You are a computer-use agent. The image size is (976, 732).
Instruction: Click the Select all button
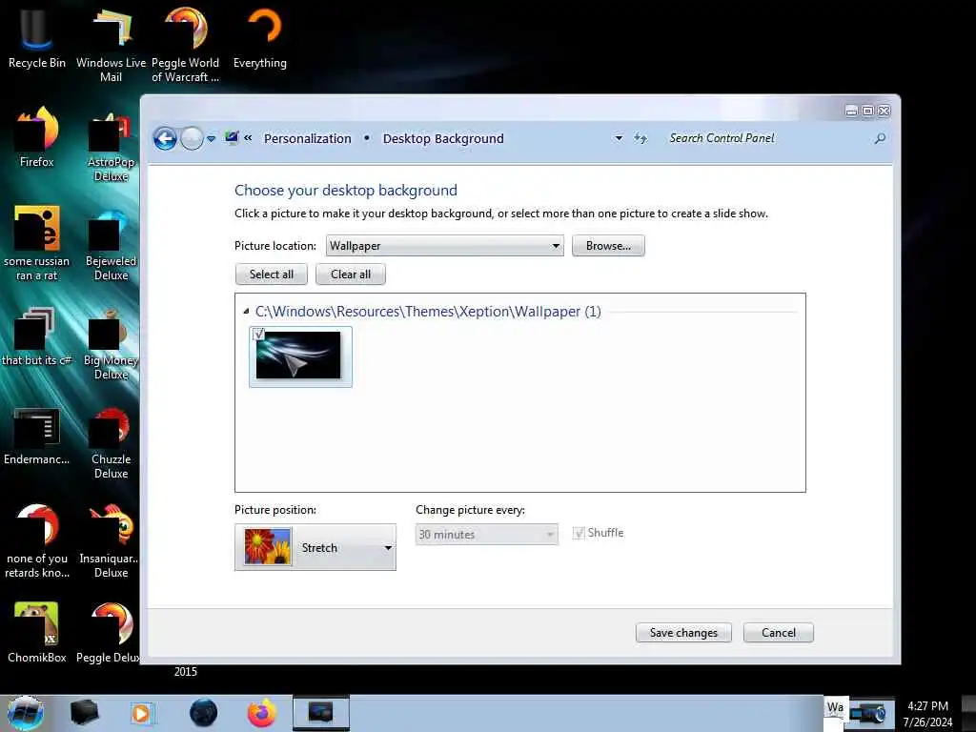(x=272, y=274)
